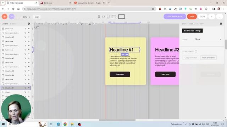Click the Paste animation button
This screenshot has width=227, height=127.
(209, 58)
